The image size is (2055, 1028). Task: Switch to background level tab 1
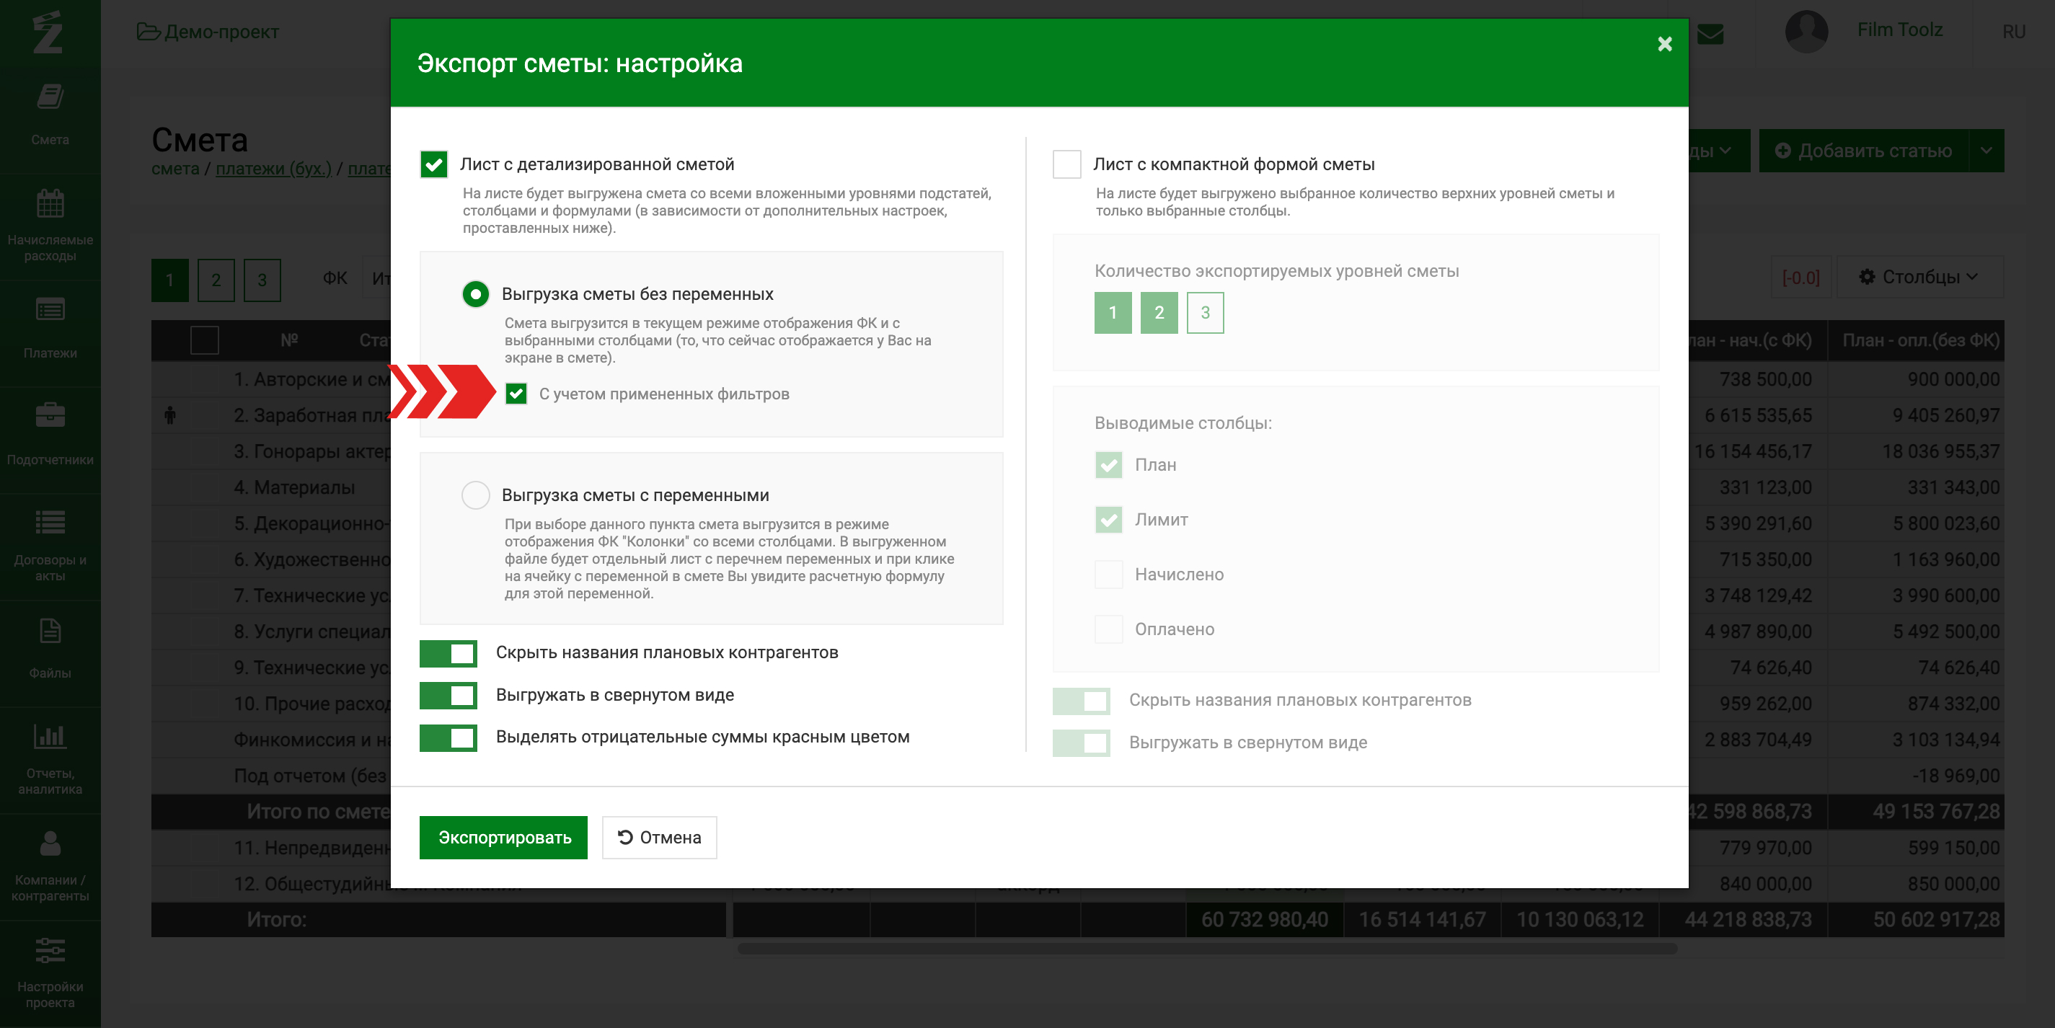170,280
